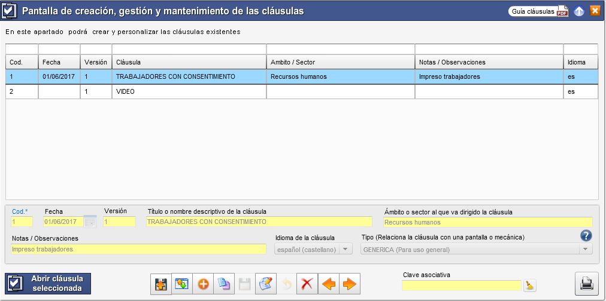This screenshot has width=606, height=301.
Task: Click the filter box above Ambito / Sector
Action: pyautogui.click(x=341, y=49)
